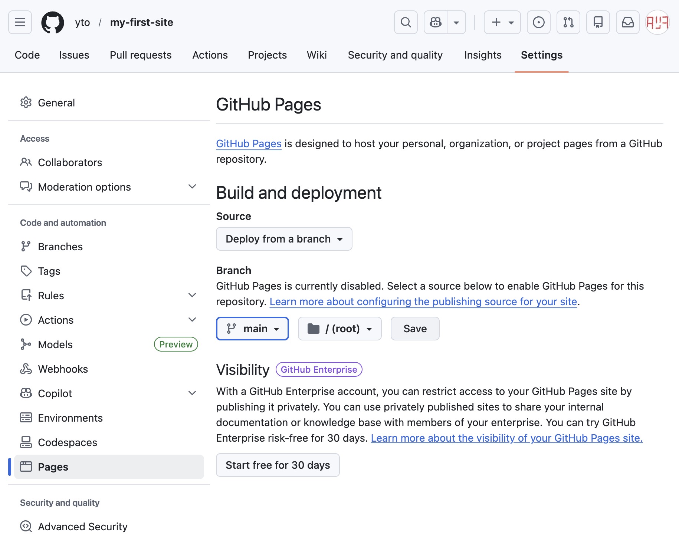Click the Branches git-branch icon
This screenshot has height=534, width=679.
click(26, 246)
